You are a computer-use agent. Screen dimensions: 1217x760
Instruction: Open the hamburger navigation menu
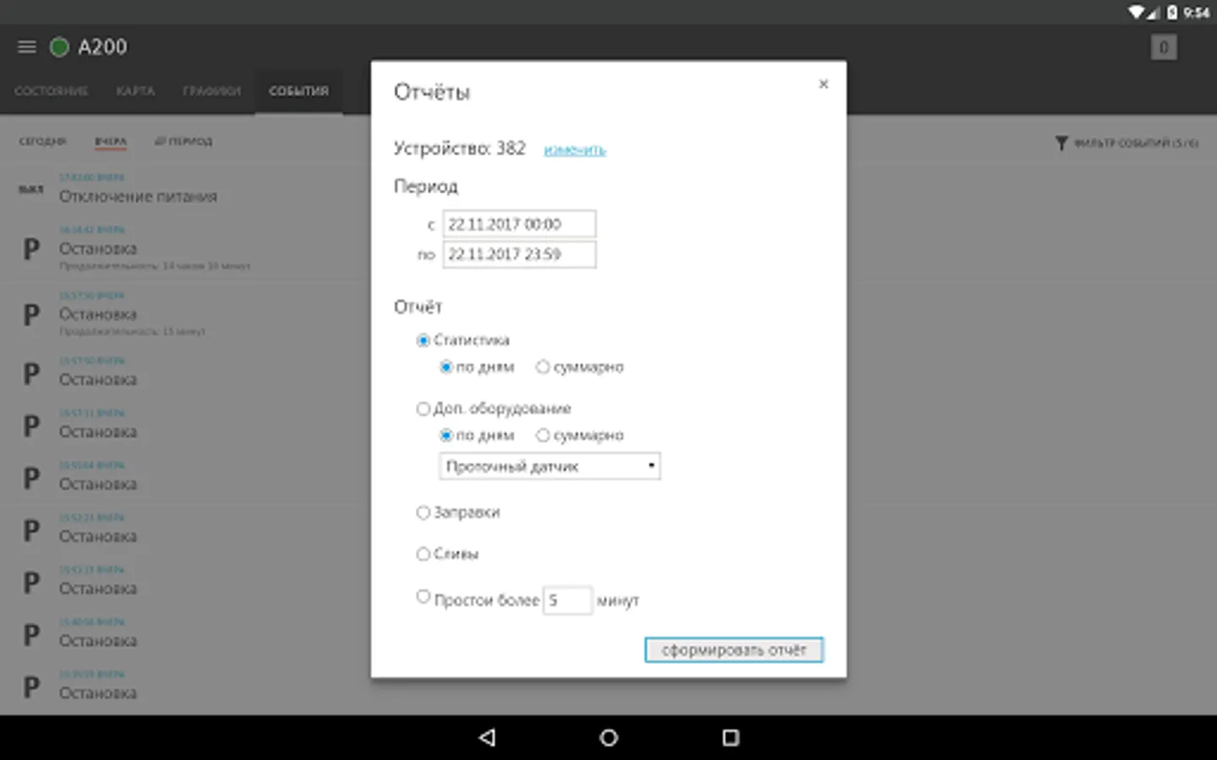tap(27, 47)
